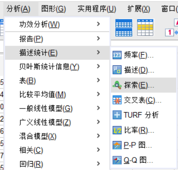This screenshot has width=178, height=170.
Task: Open 回归(R) submenu
Action: click(x=57, y=164)
